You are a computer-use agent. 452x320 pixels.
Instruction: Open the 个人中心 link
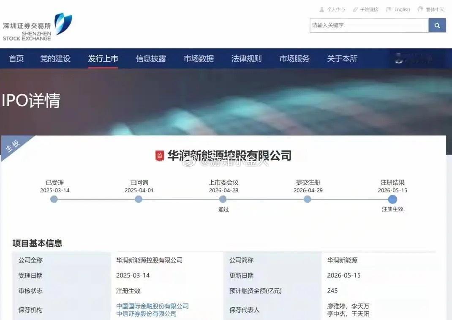336,10
